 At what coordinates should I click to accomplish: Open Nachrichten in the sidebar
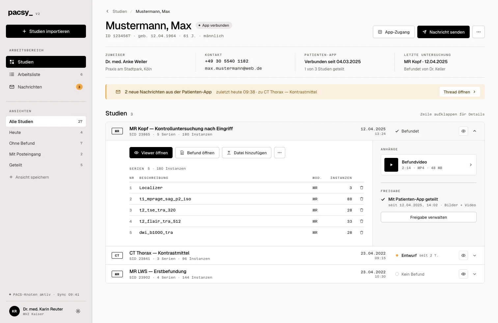click(x=46, y=87)
